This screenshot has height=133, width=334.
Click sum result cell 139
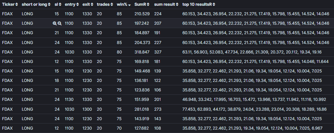coord(158,71)
